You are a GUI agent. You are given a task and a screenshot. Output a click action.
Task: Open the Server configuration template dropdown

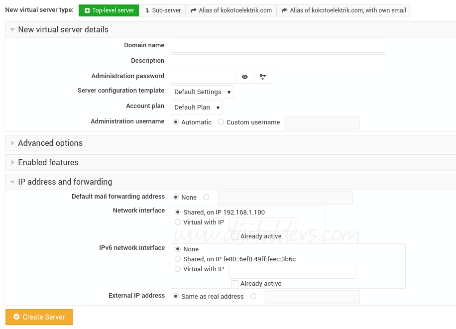coord(202,92)
